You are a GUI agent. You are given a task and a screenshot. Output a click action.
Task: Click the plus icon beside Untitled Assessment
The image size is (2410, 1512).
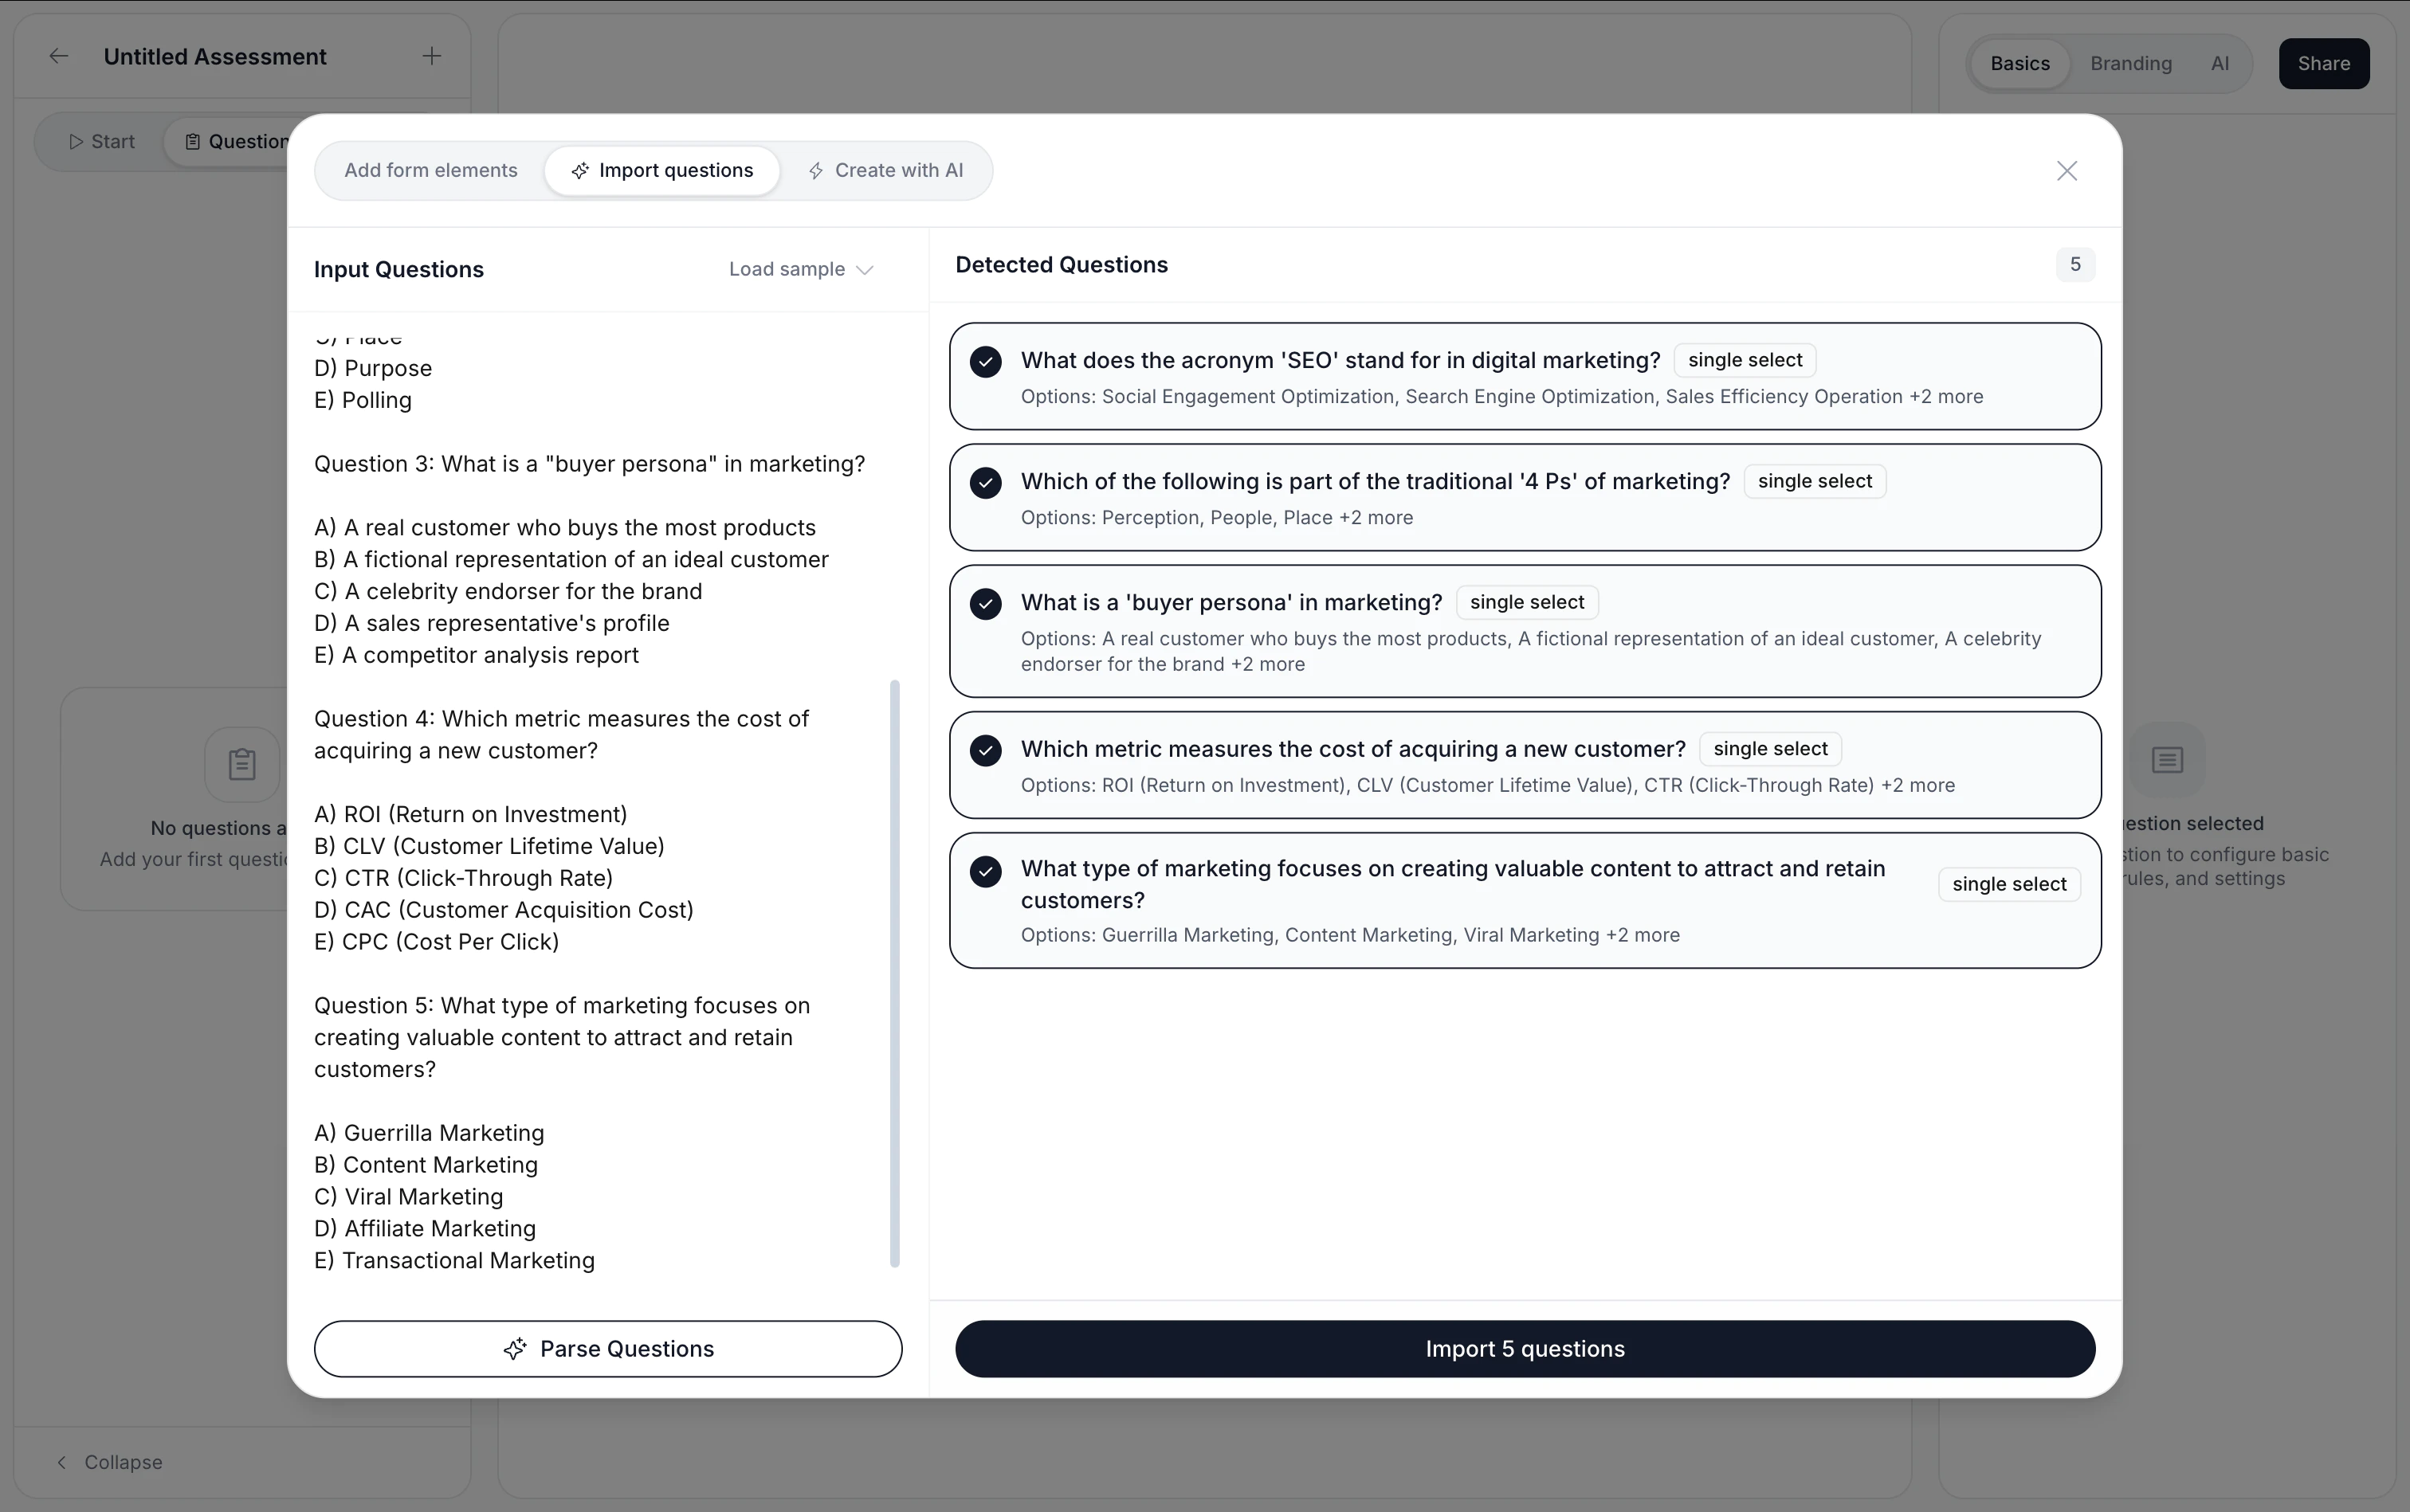[x=431, y=57]
